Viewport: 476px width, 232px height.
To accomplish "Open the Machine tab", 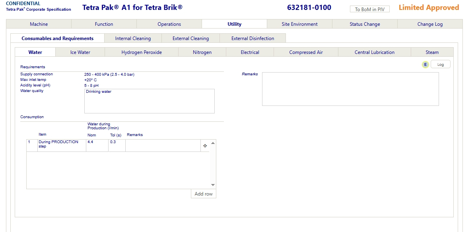I will click(39, 24).
